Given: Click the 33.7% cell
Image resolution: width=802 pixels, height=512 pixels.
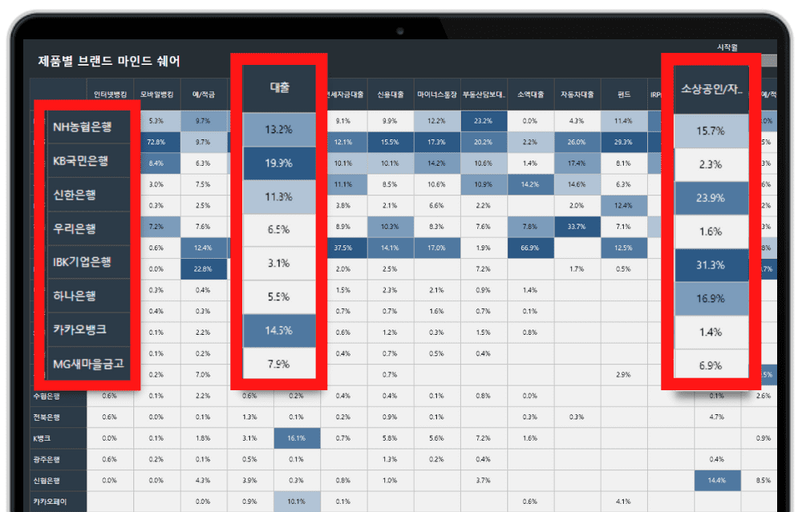Looking at the screenshot, I should (577, 227).
